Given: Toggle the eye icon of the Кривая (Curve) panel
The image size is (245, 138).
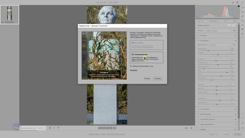Looking at the screenshot, I should (235, 130).
